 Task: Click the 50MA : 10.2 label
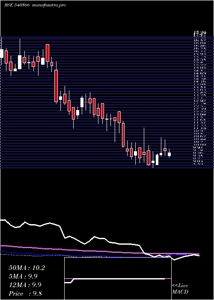pos(27,268)
